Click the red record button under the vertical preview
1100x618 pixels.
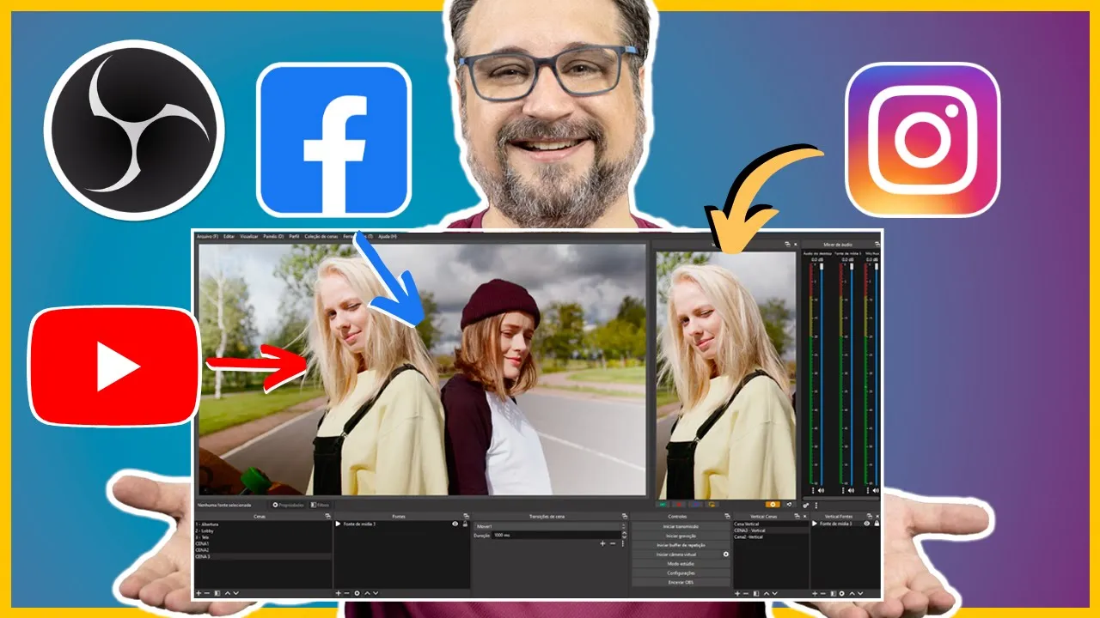coord(680,505)
